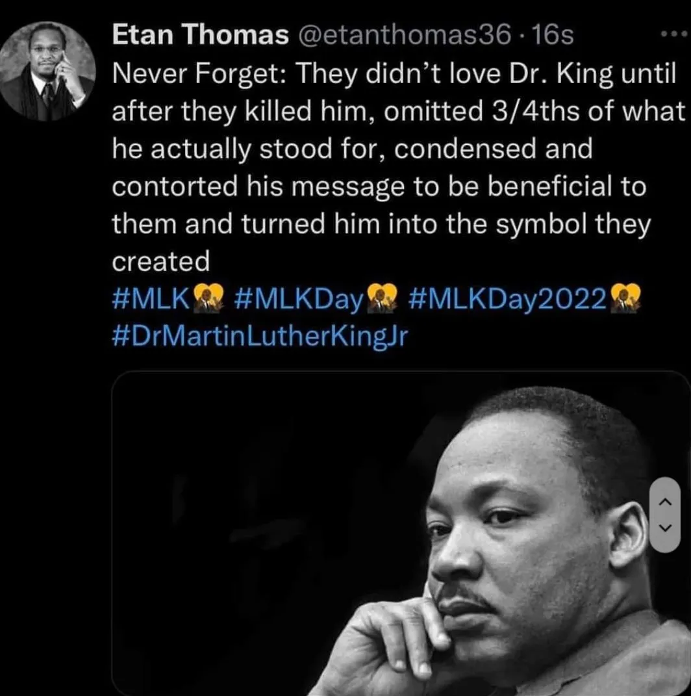The width and height of the screenshot is (691, 696).
Task: Visit the @etanthomas36 handle
Action: (x=402, y=35)
